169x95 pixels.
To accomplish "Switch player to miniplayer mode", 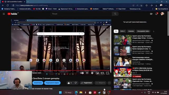I will (x=97, y=73).
